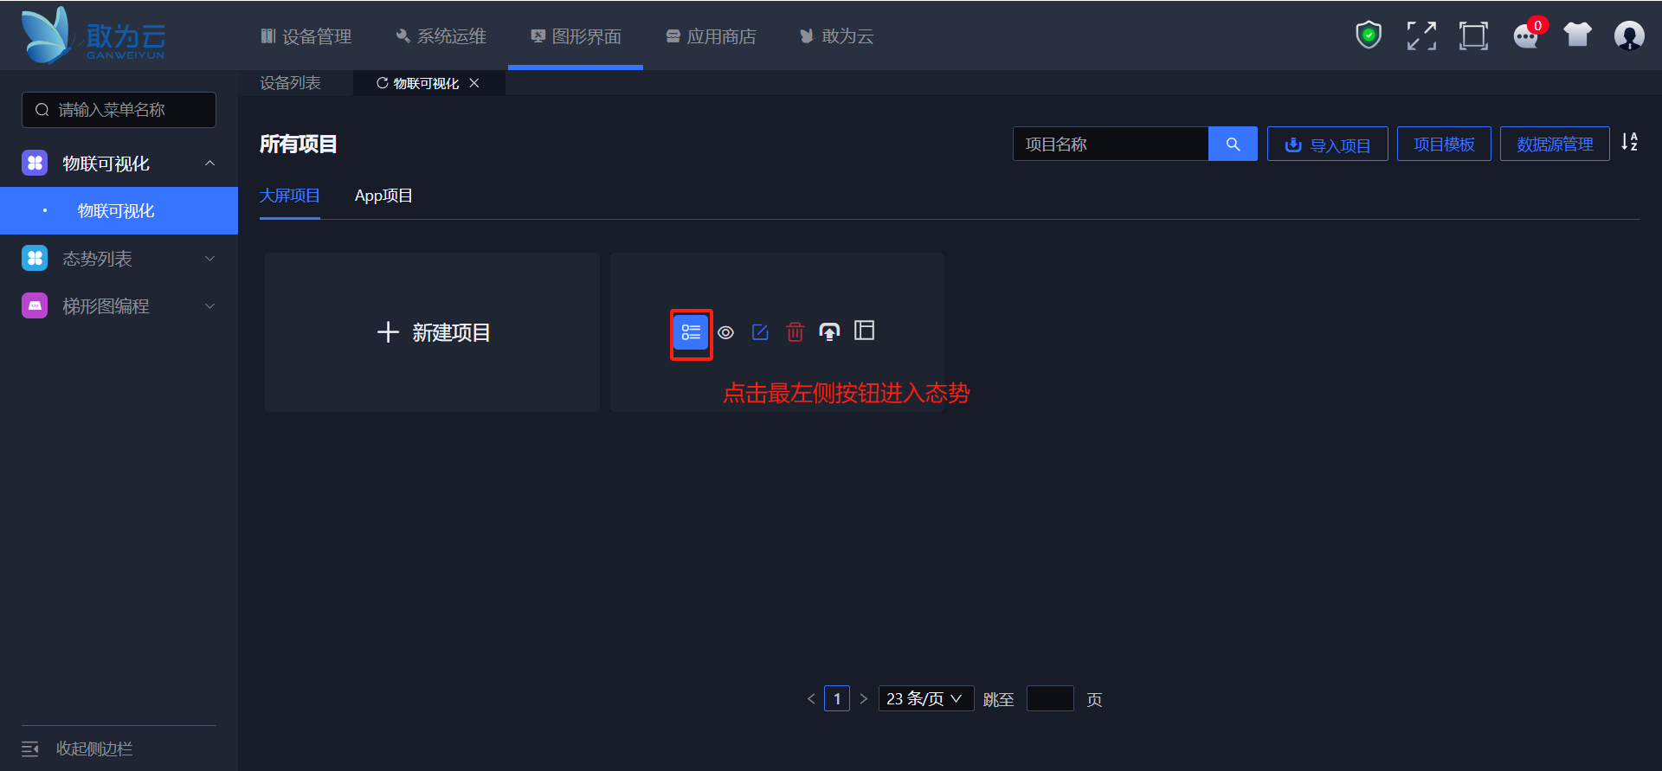
Task: Edit the project with the pencil icon
Action: click(760, 332)
